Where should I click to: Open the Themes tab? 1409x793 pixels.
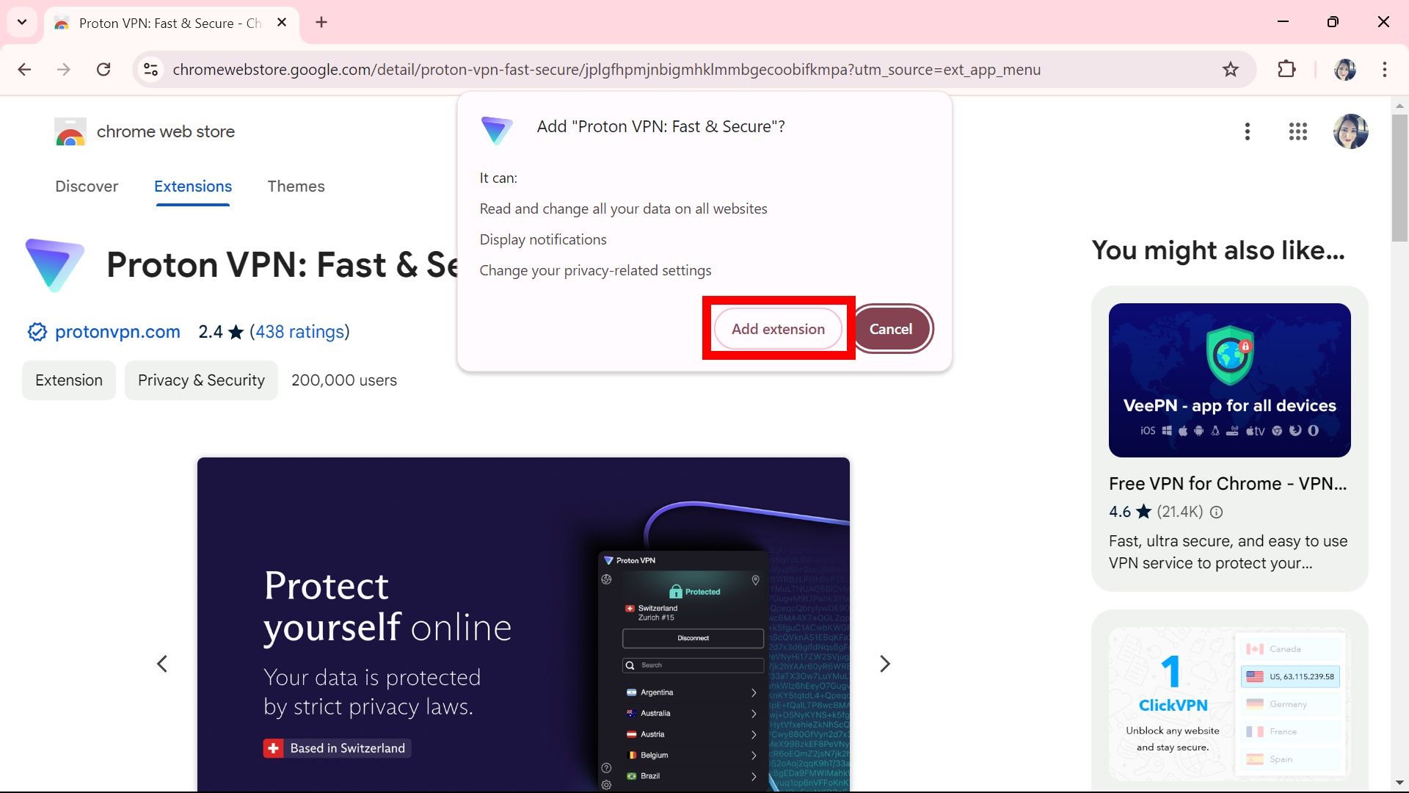(296, 186)
